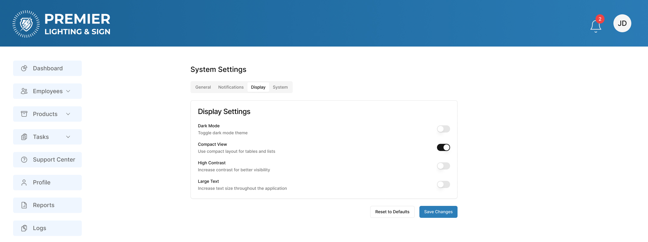Click the Tasks clipboard icon

point(24,137)
